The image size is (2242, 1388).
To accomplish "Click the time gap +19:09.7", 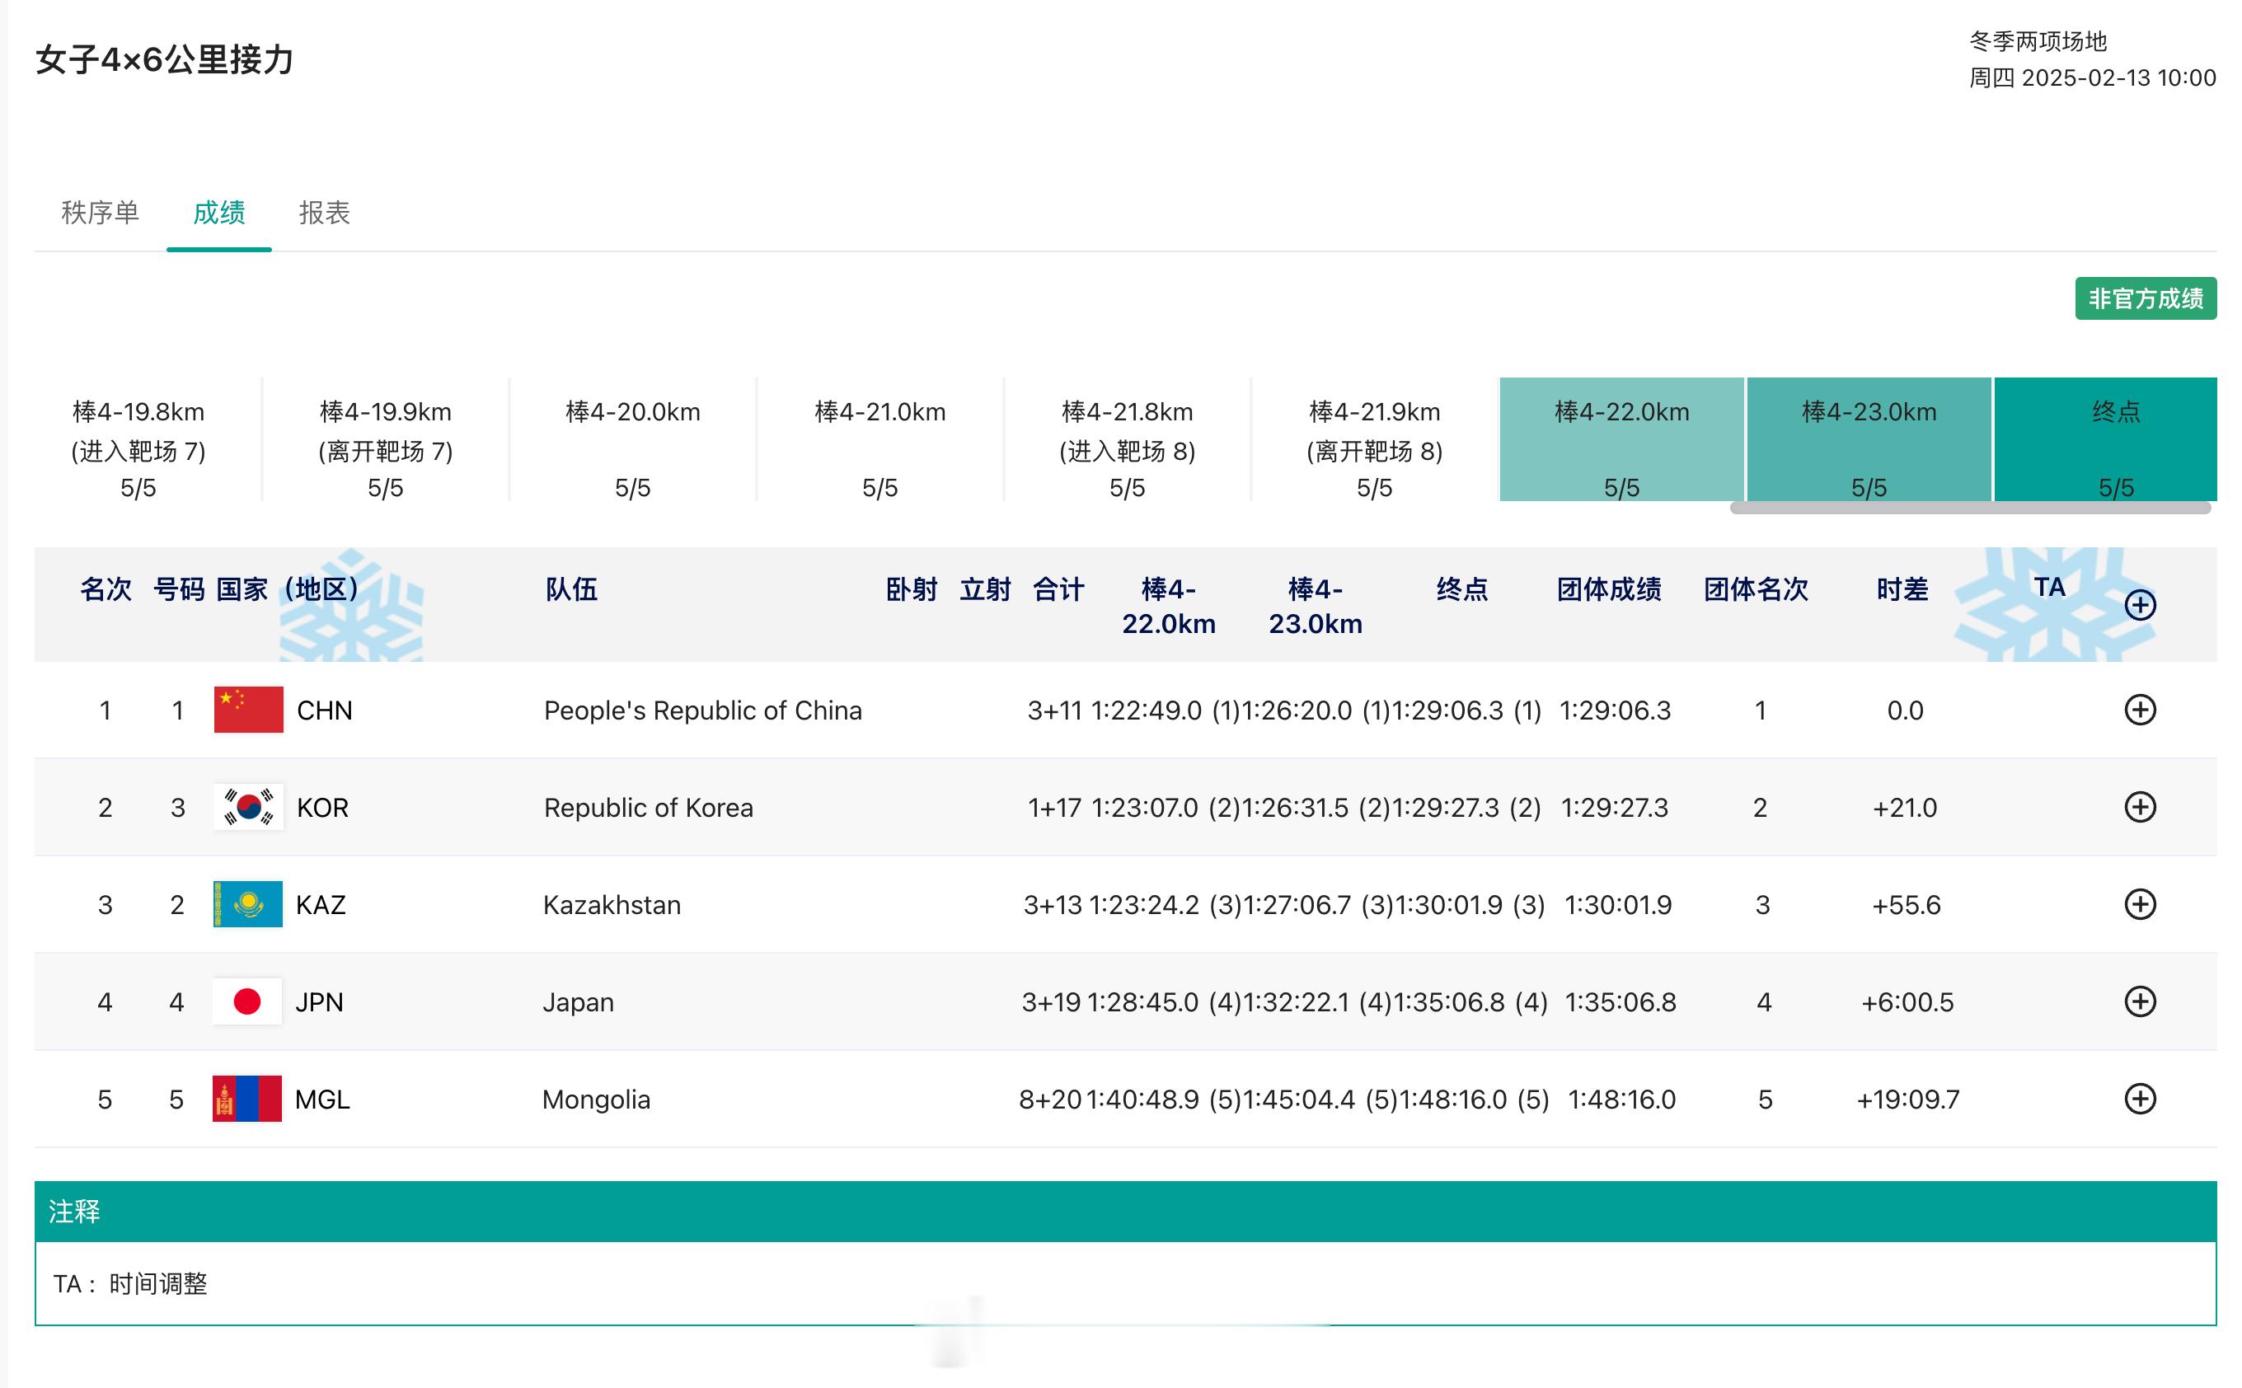I will coord(1908,1100).
